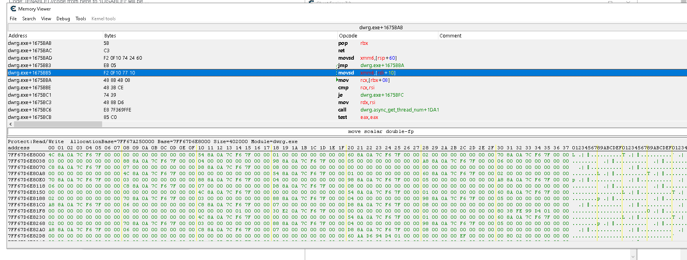Click hex dump address 7FF67D6E80A8

point(26,173)
